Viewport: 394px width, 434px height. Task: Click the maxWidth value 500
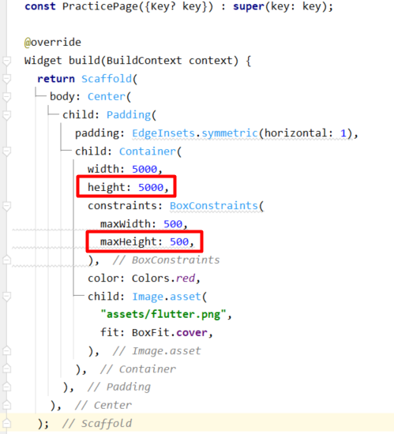(173, 224)
